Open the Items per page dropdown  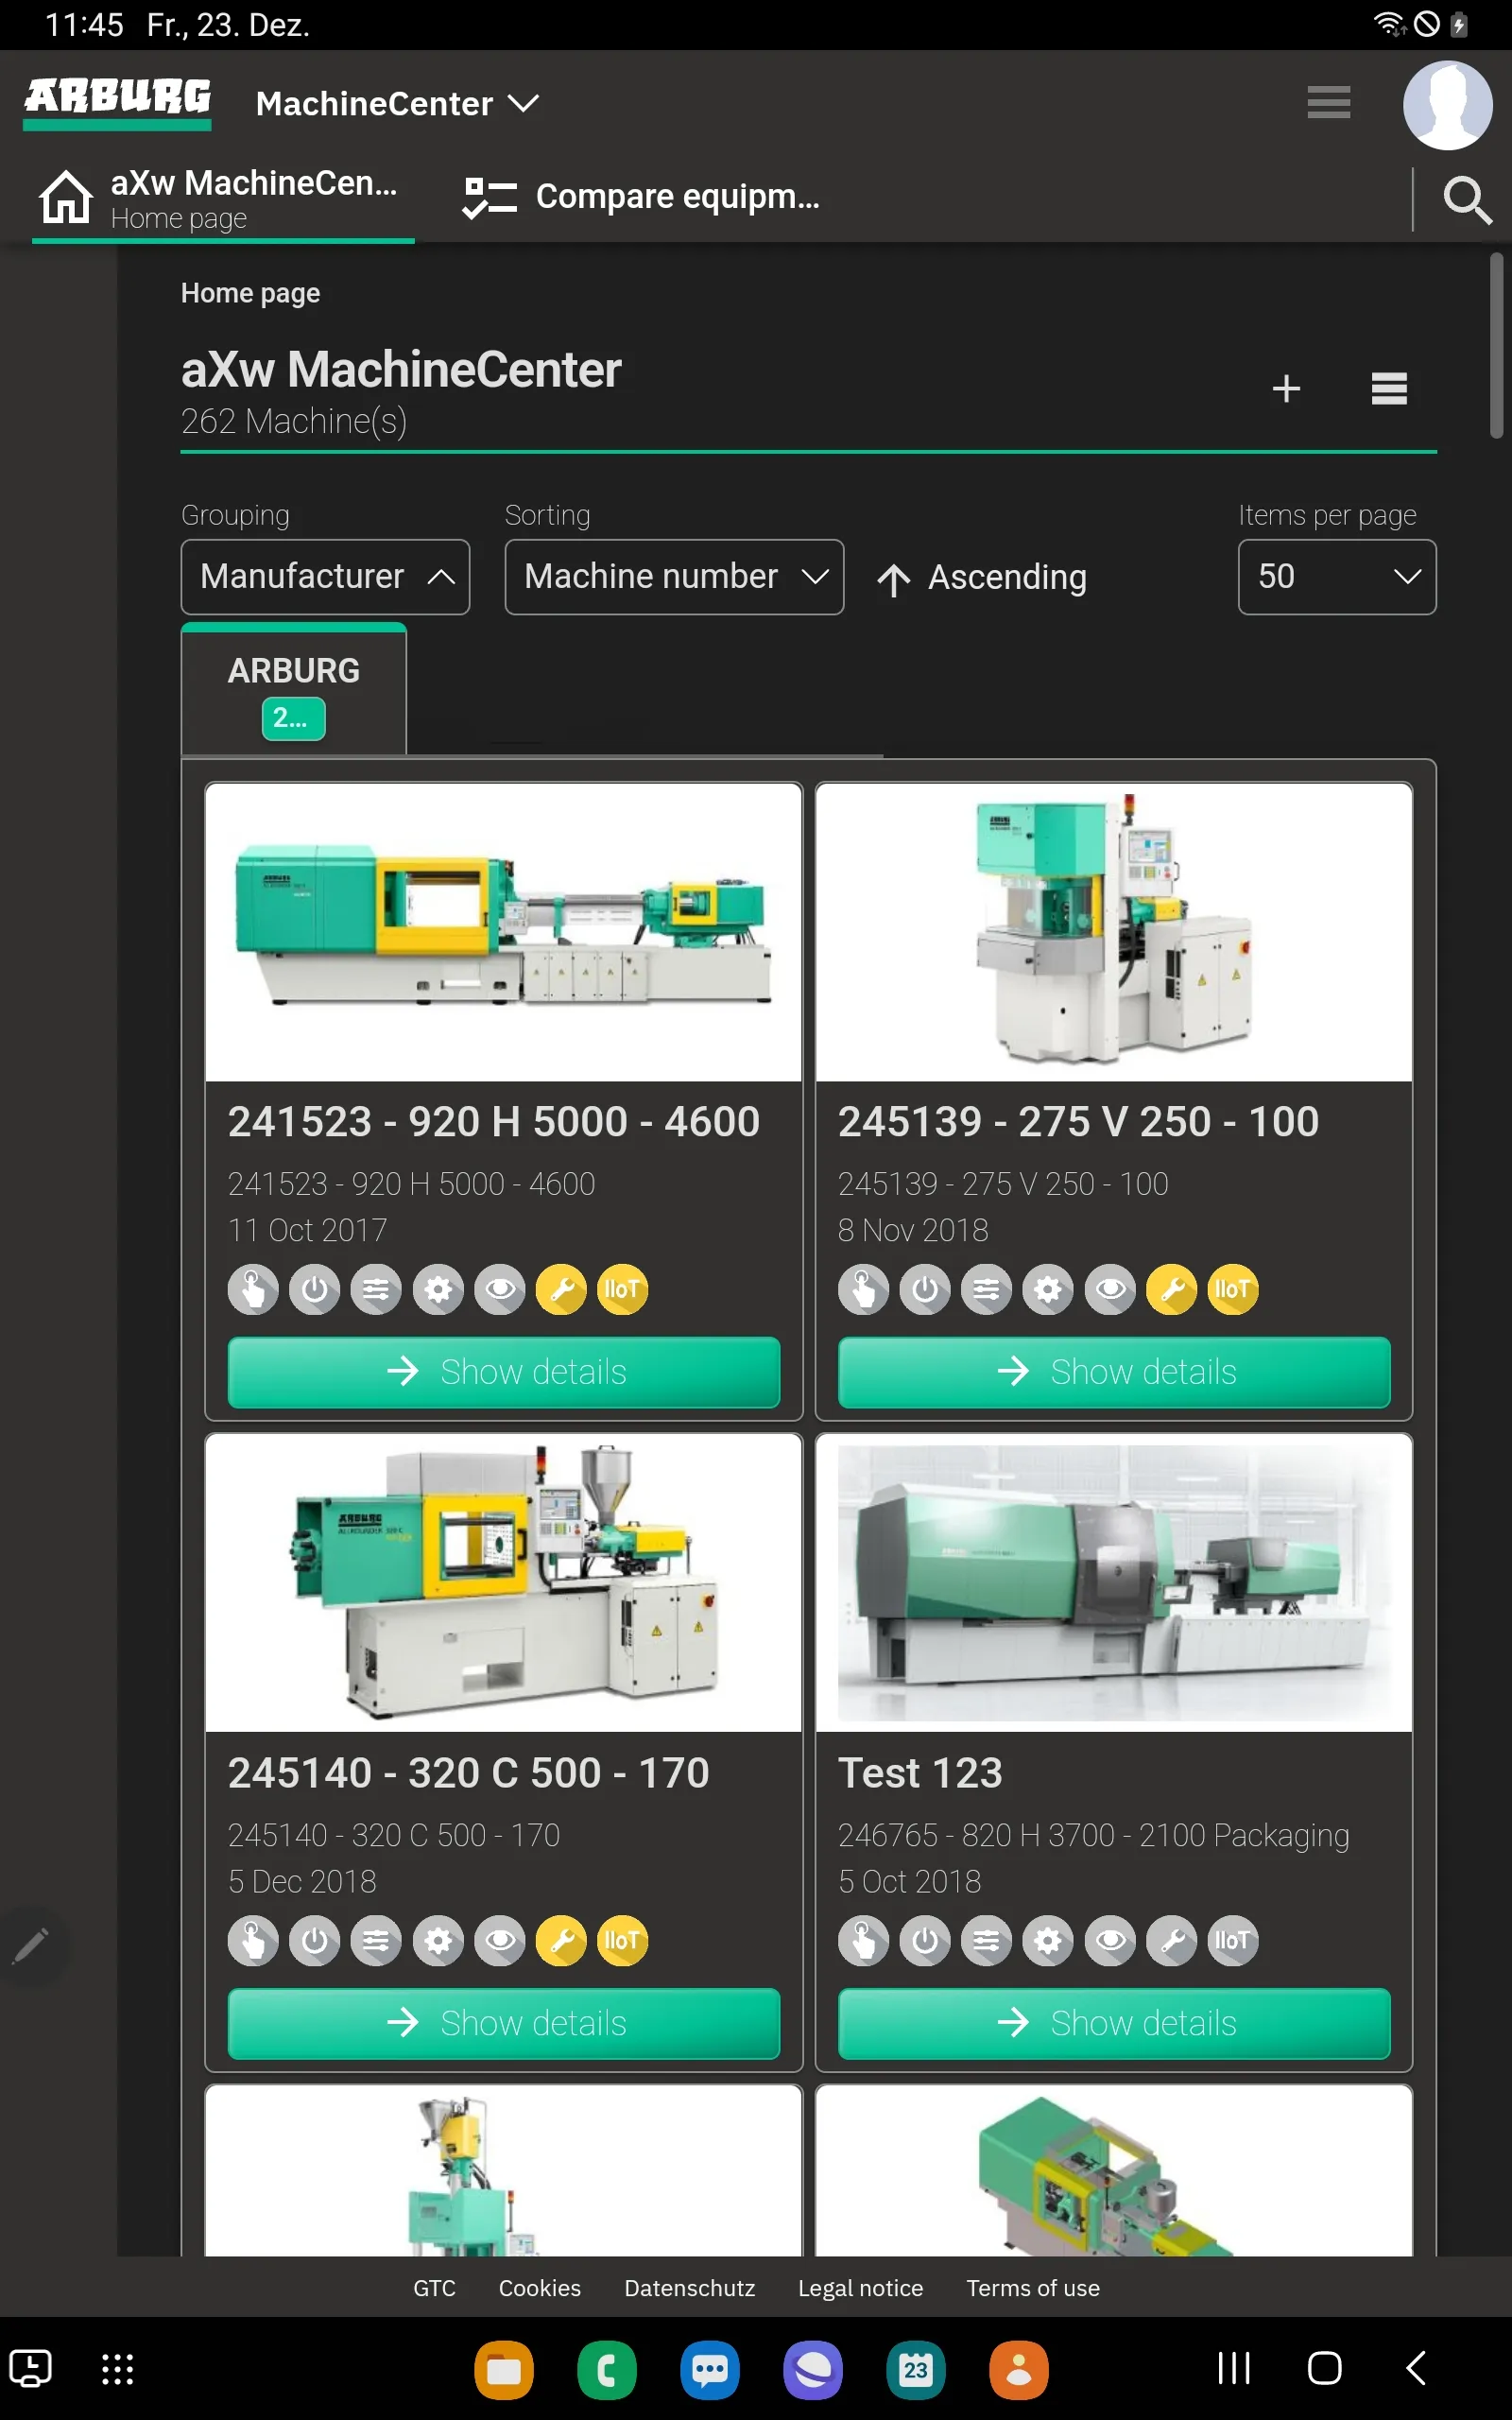pos(1337,577)
